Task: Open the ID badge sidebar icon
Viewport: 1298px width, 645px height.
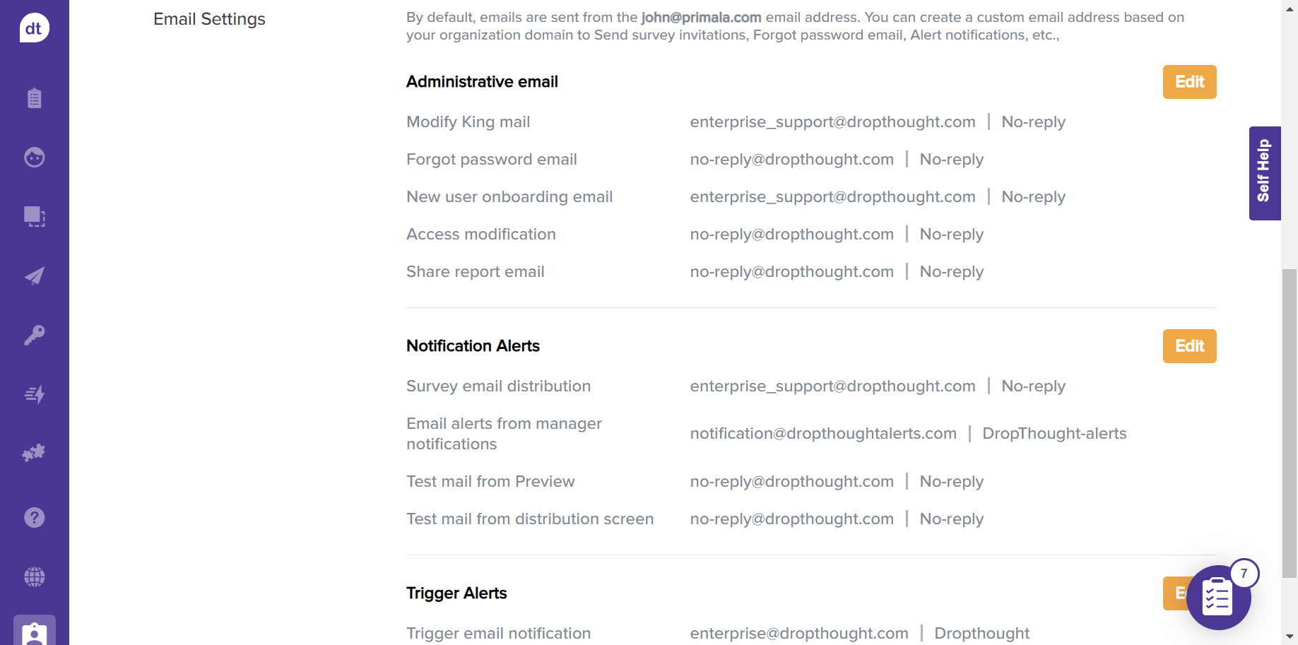Action: (x=34, y=632)
